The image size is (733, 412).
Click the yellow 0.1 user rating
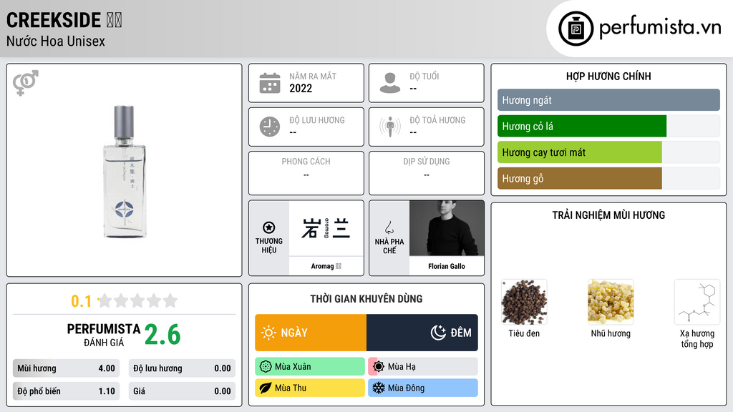tap(82, 301)
